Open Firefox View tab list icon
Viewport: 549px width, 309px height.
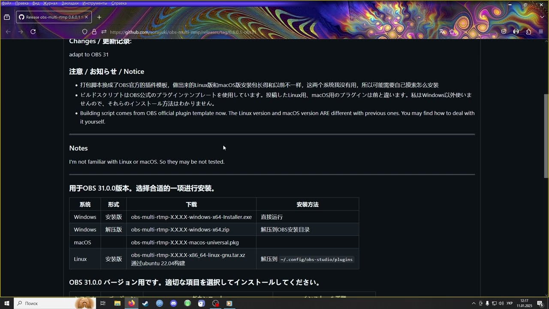pyautogui.click(x=7, y=17)
